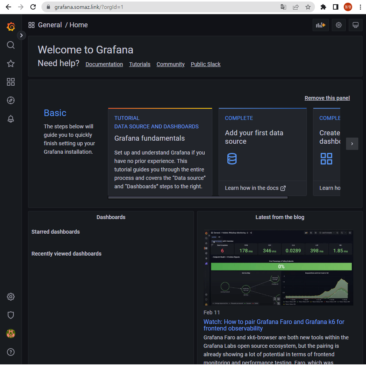Open the browser extensions puzzle icon
366x367 pixels.
(x=323, y=7)
